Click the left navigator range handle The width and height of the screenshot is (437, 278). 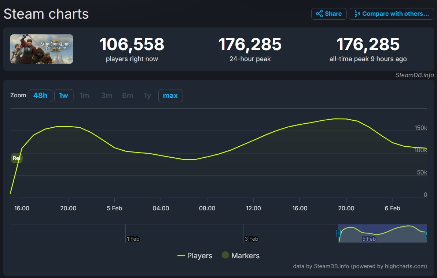339,233
